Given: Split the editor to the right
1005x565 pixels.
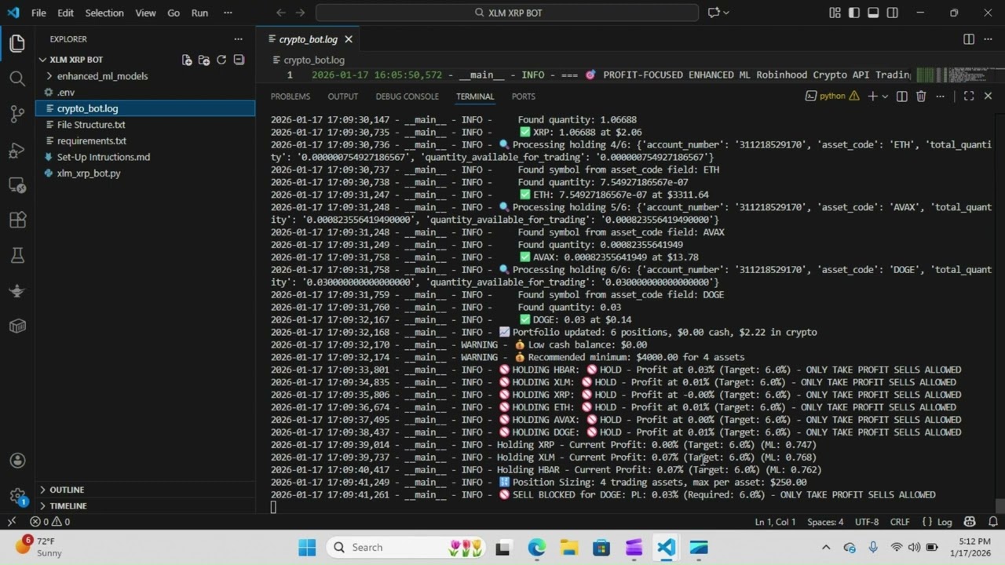Looking at the screenshot, I should click(x=969, y=39).
